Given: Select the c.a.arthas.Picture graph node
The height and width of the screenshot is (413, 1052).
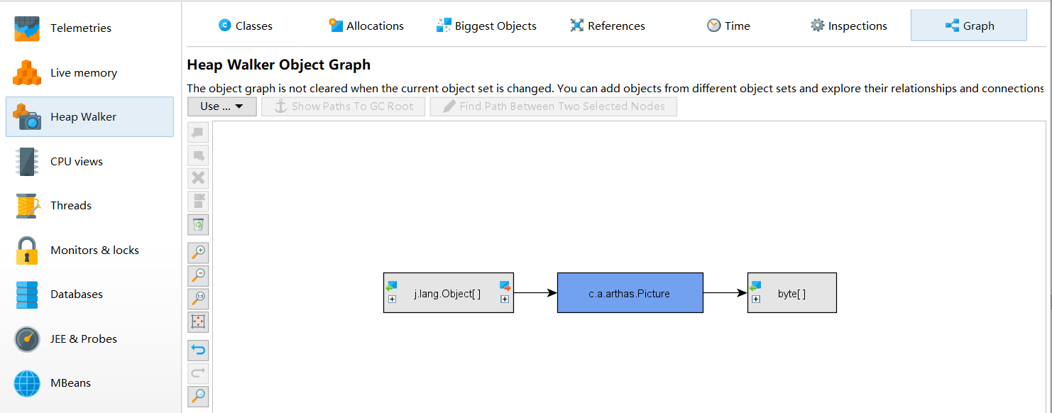Looking at the screenshot, I should [x=630, y=293].
